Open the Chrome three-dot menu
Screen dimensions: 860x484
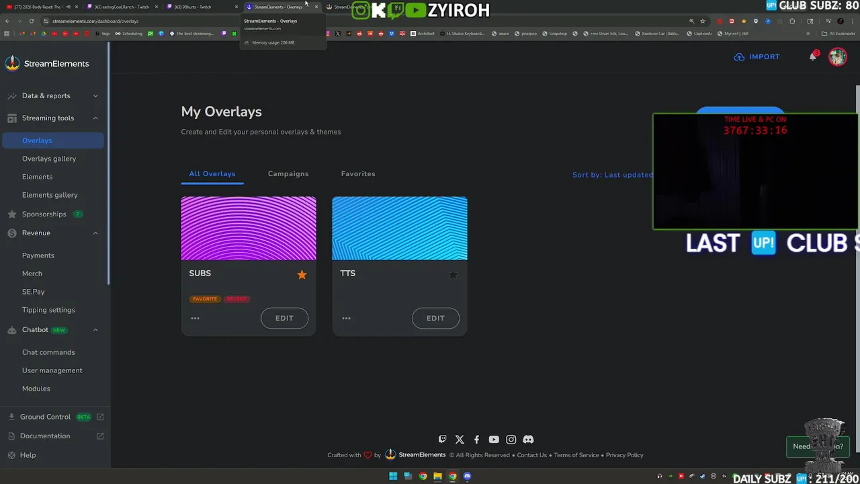pos(853,21)
